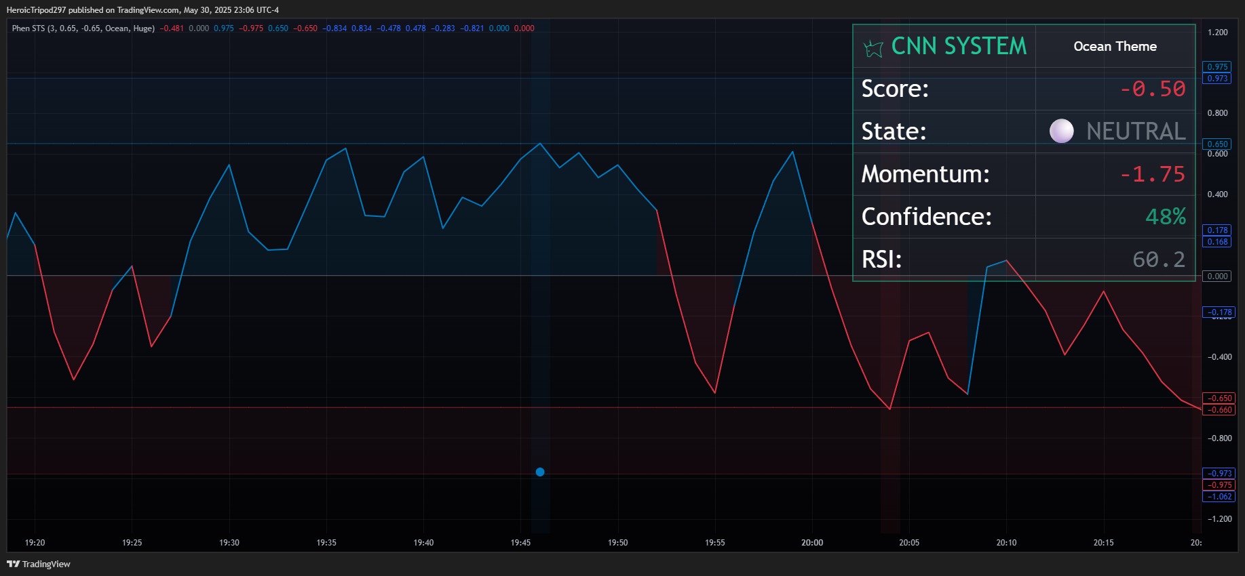Click the 0.800 tick on price scale

tap(1217, 113)
